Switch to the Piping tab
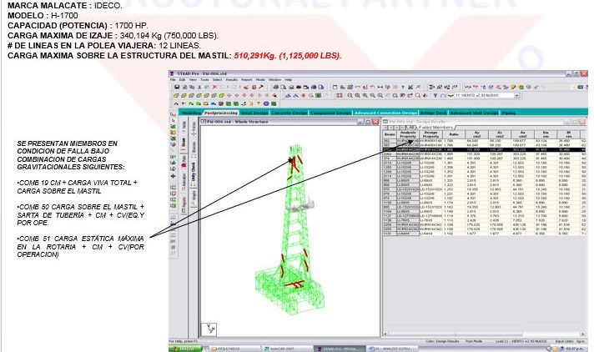This screenshot has width=594, height=352. (x=508, y=113)
